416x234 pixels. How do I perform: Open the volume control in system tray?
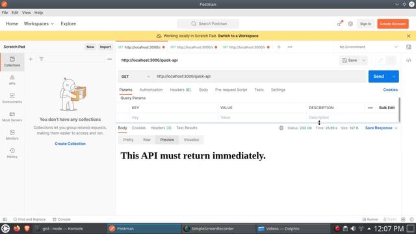353,228
